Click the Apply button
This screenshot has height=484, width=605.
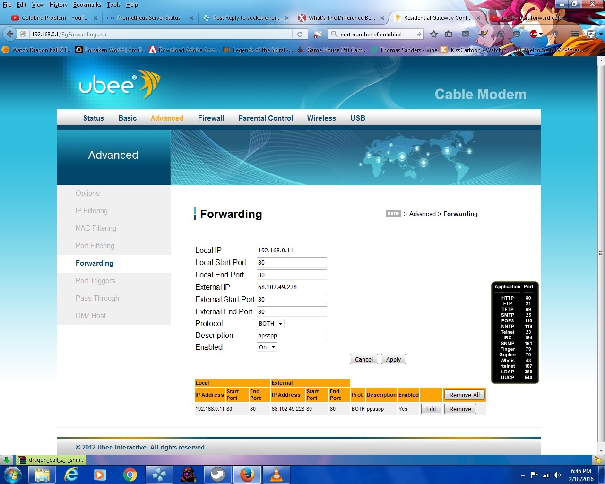point(393,360)
